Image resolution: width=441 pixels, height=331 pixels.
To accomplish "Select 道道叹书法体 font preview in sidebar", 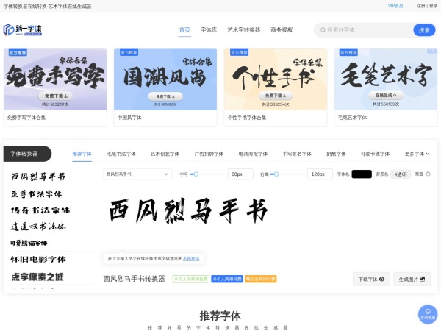I will (x=38, y=227).
